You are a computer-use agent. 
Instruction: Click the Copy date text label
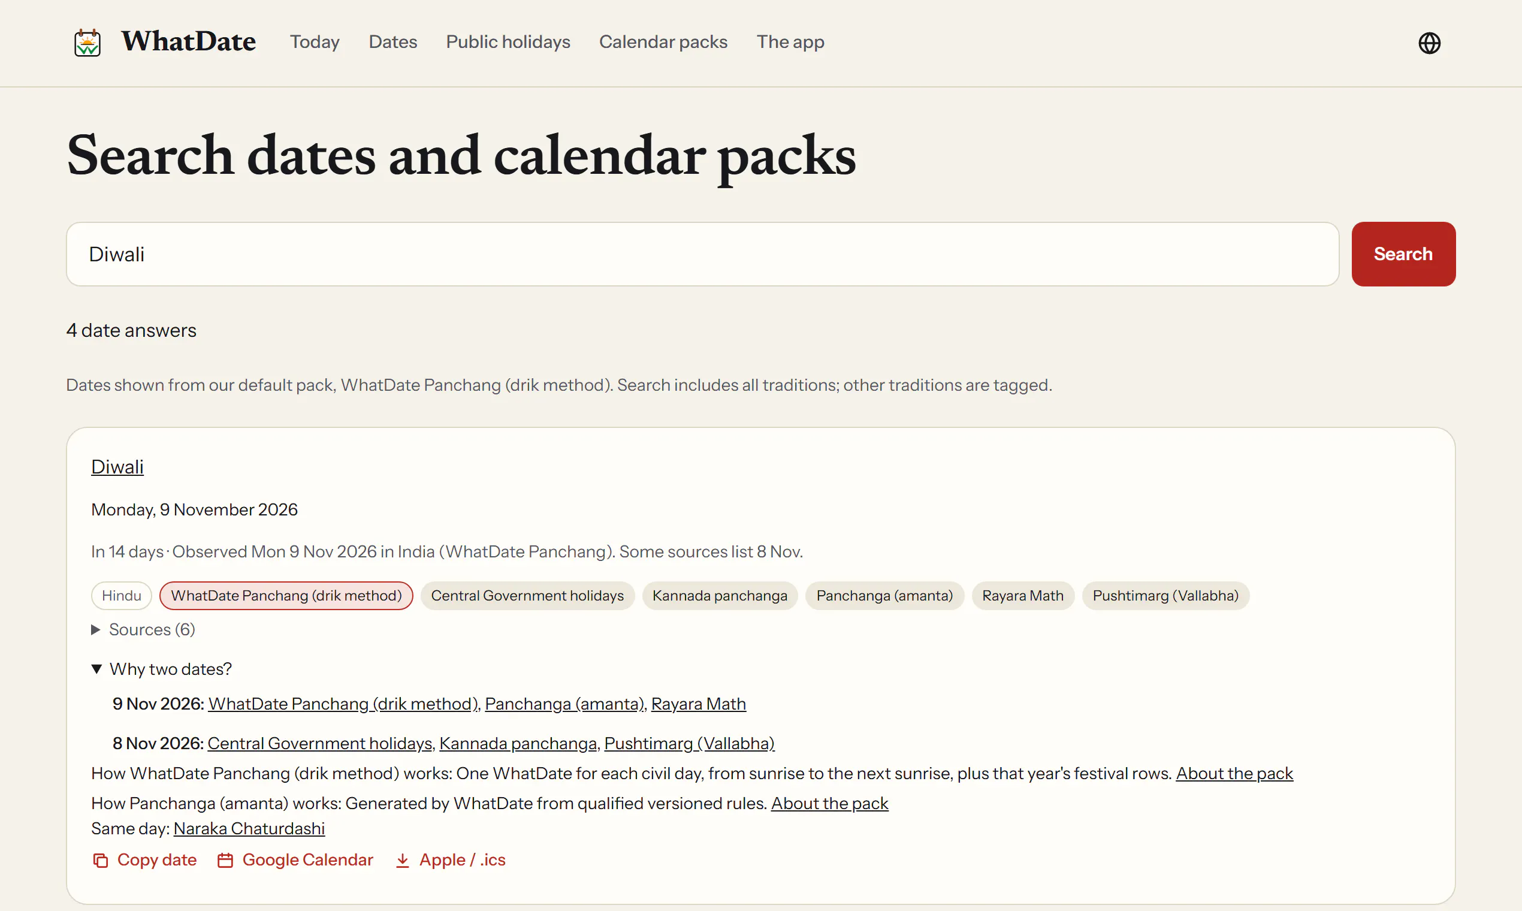(157, 860)
